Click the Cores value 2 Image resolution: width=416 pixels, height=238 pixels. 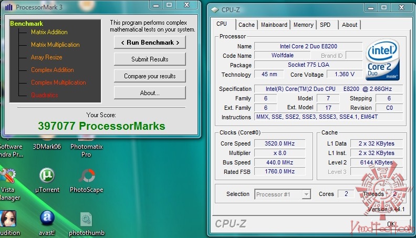coord(346,194)
